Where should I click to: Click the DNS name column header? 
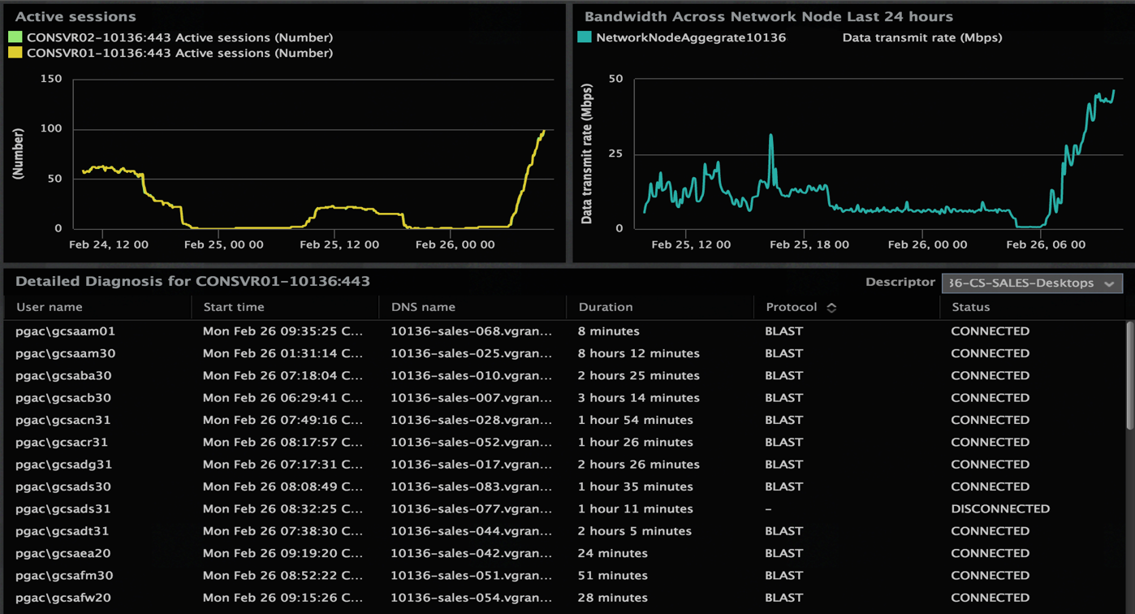(423, 308)
